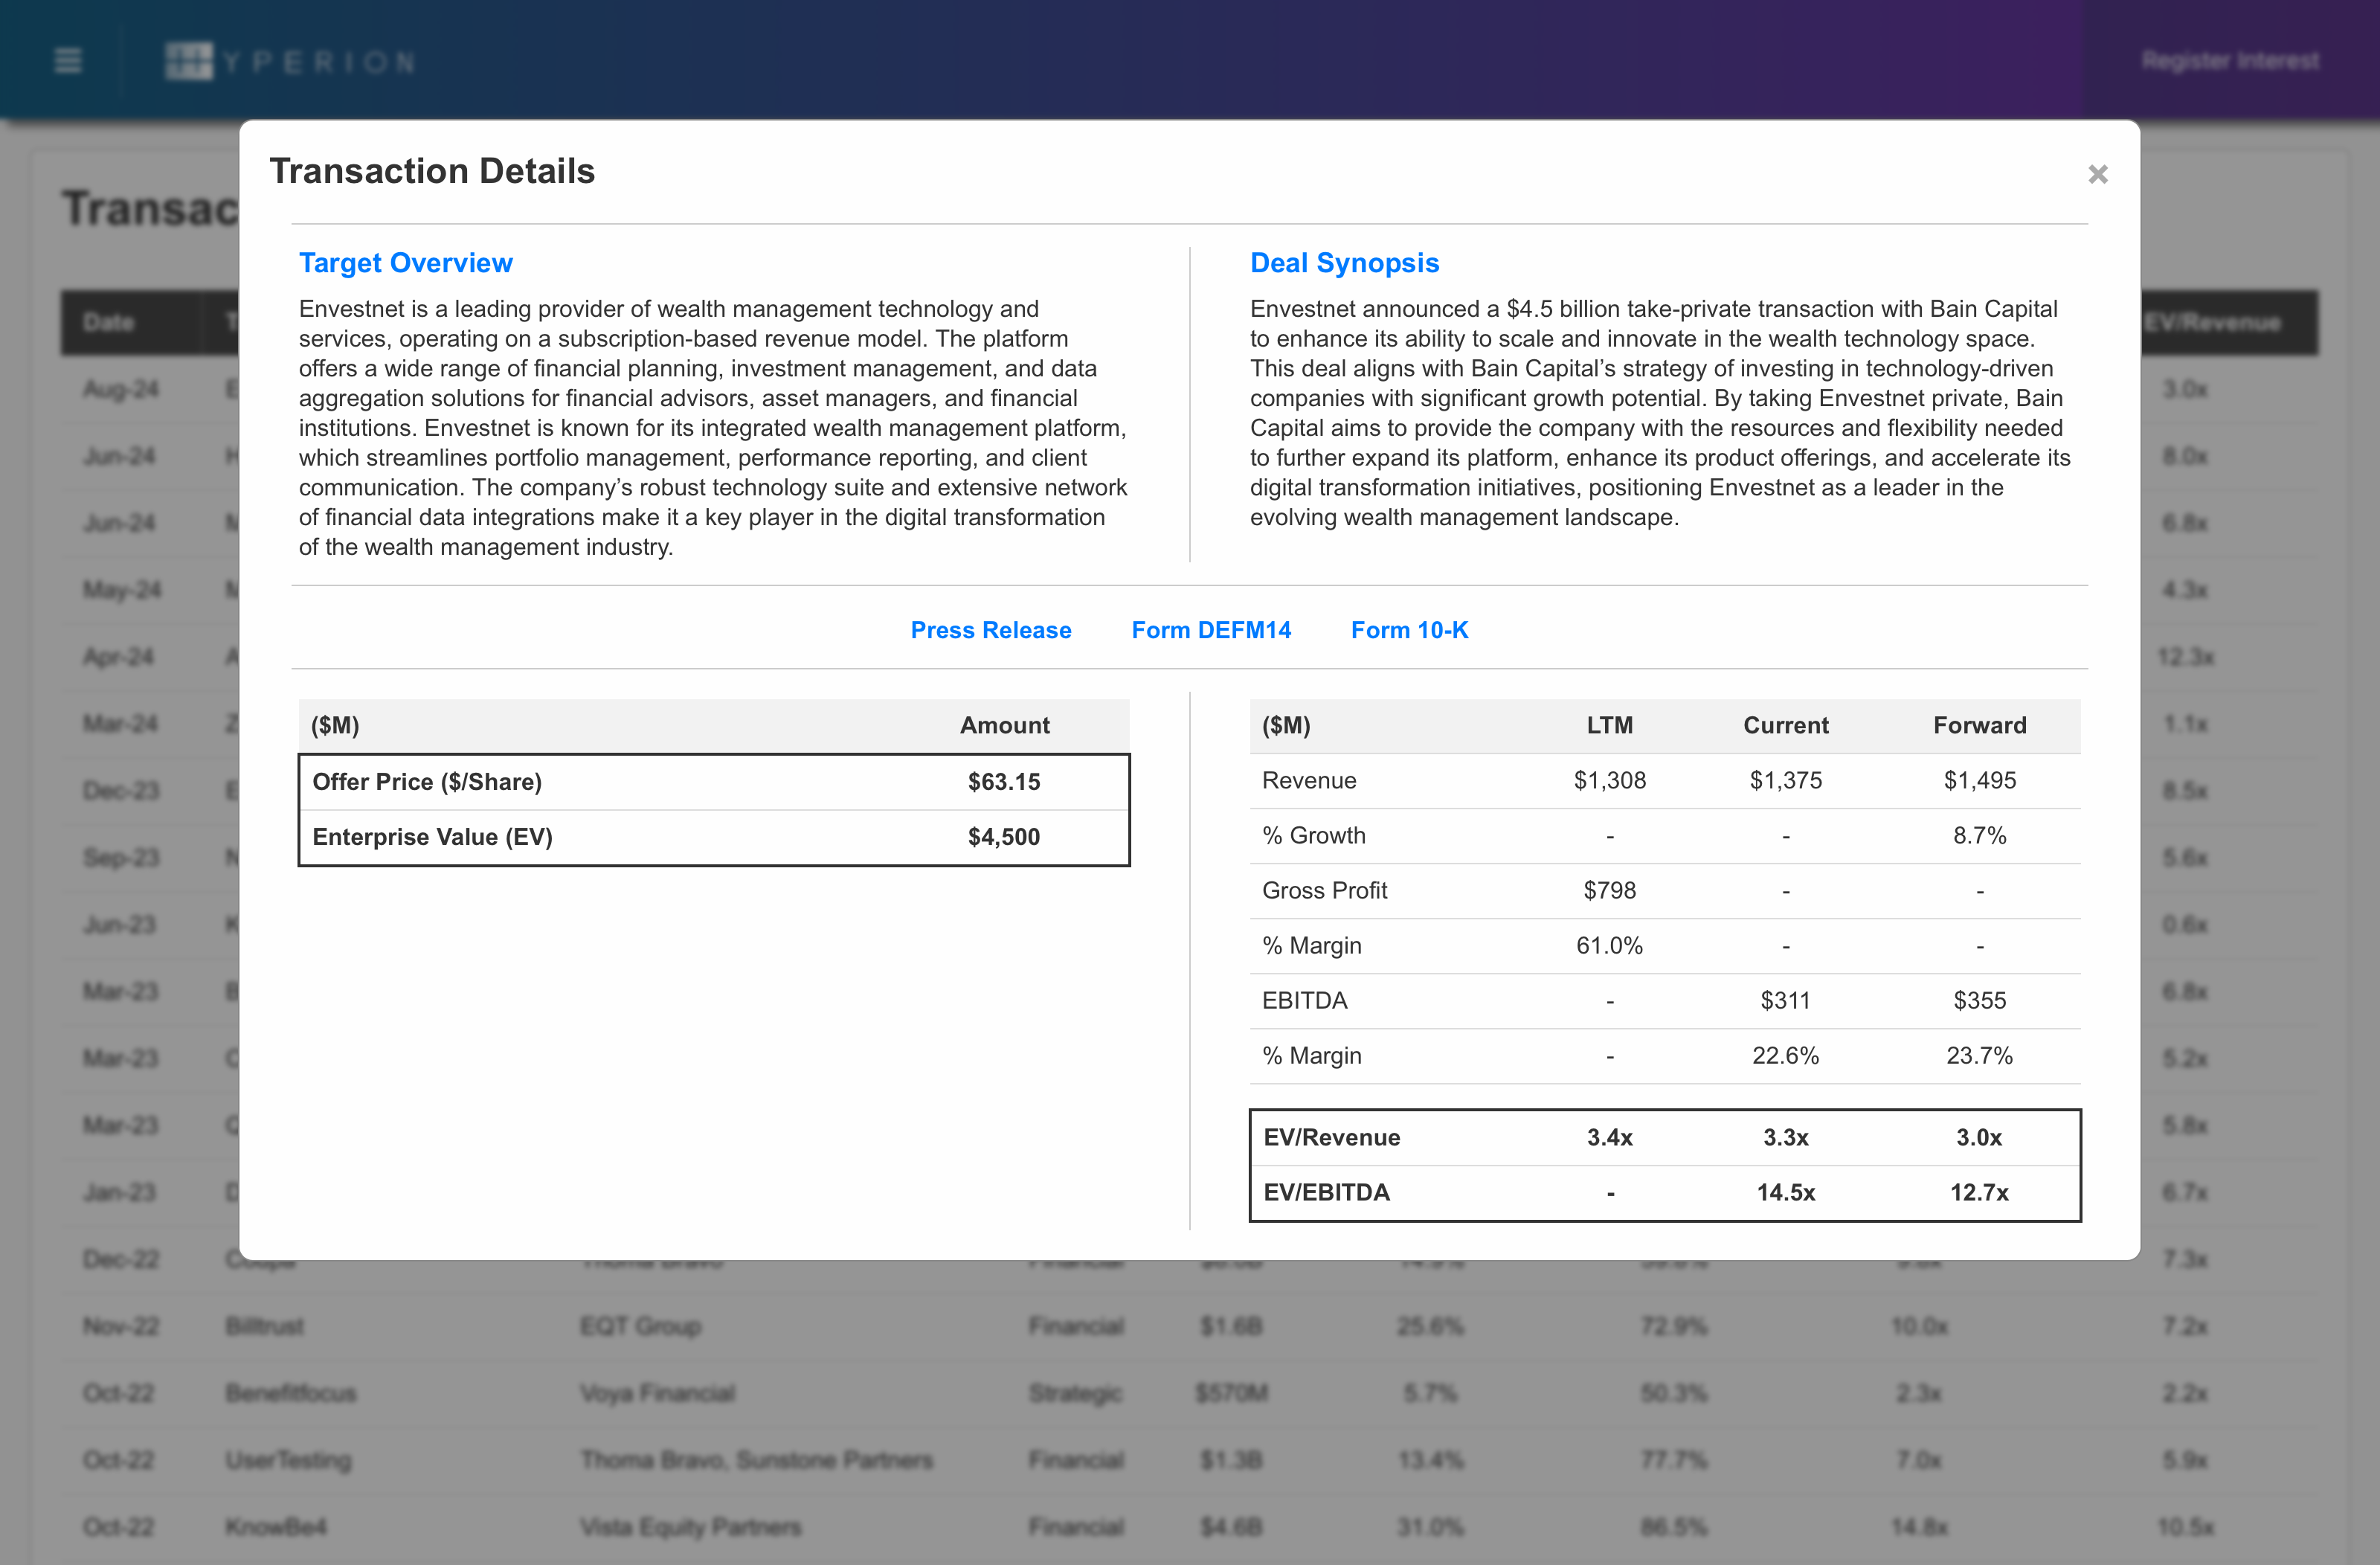Viewport: 2380px width, 1565px height.
Task: Click Vista Equity Partners in background table
Action: click(691, 1528)
